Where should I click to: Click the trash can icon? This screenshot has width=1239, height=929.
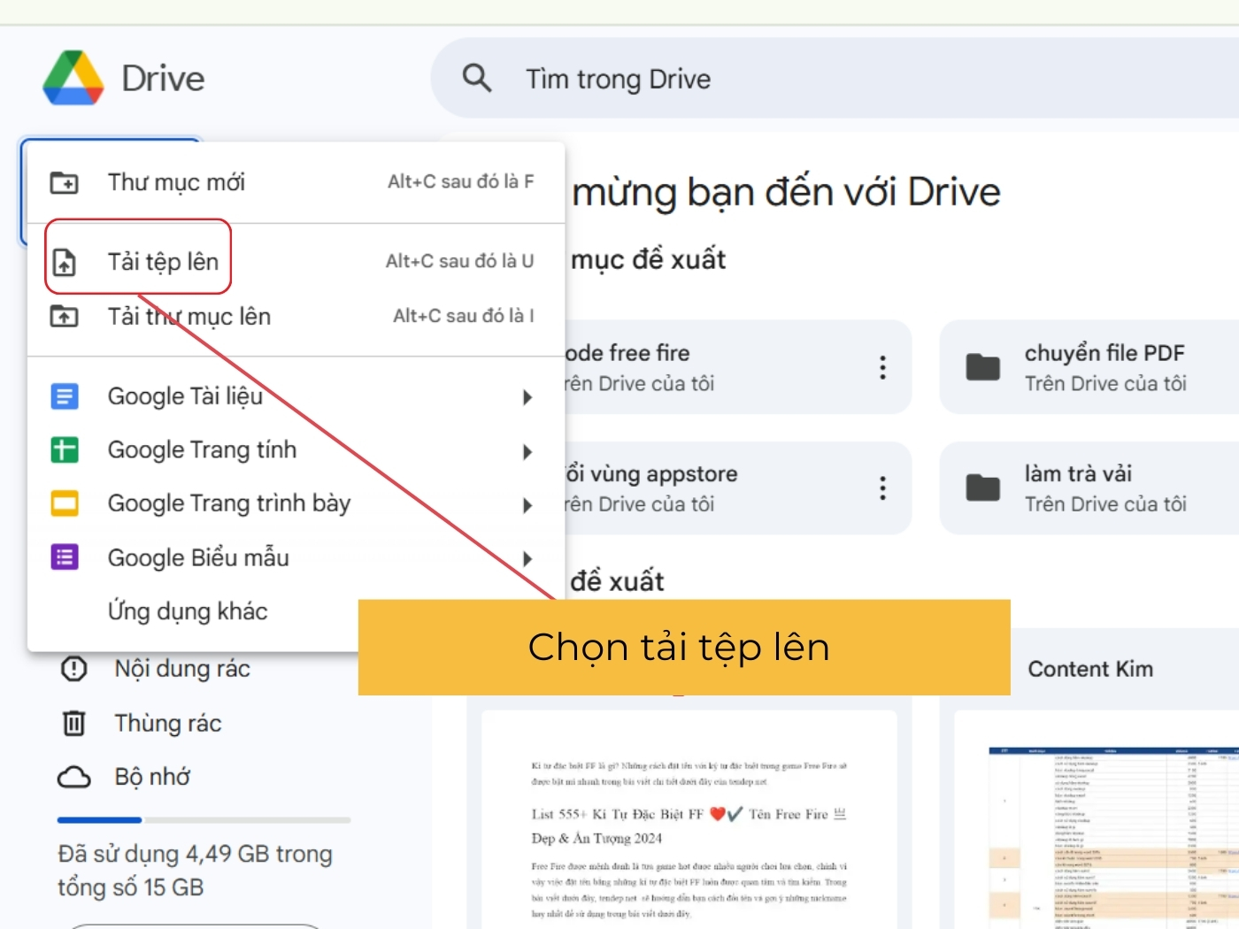[x=73, y=723]
